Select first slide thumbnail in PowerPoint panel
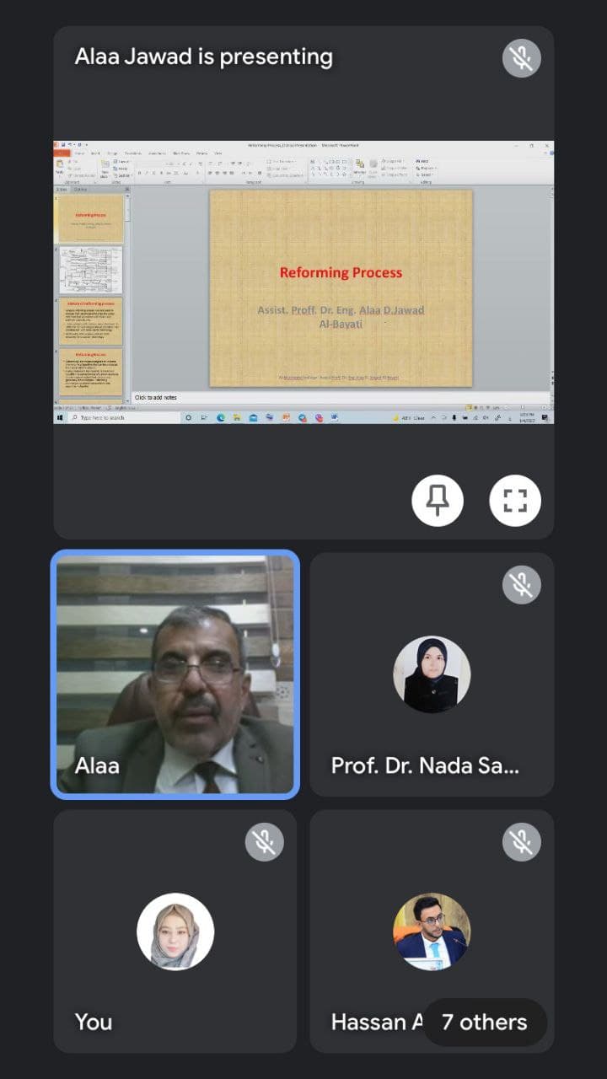The width and height of the screenshot is (607, 1079). coord(90,219)
